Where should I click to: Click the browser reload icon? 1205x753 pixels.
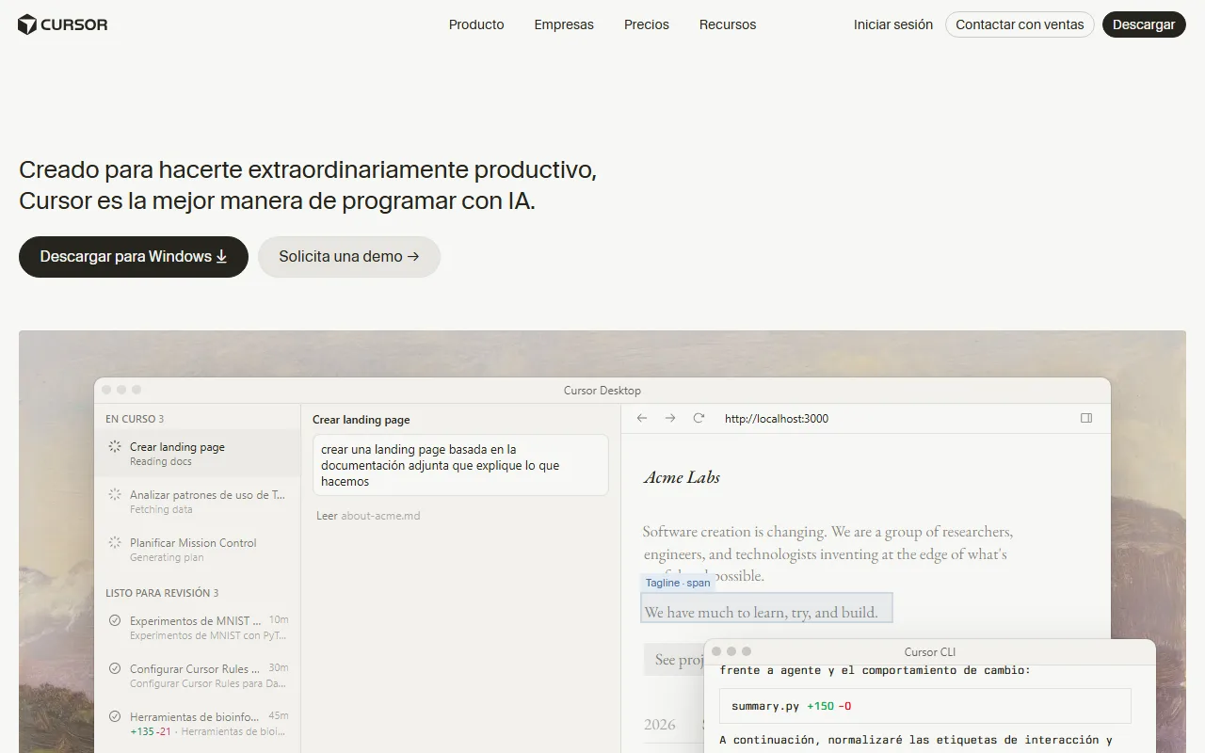coord(699,418)
